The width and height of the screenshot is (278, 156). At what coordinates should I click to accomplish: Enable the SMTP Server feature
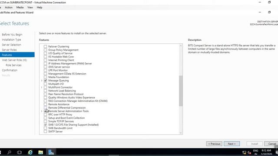pyautogui.click(x=45, y=132)
